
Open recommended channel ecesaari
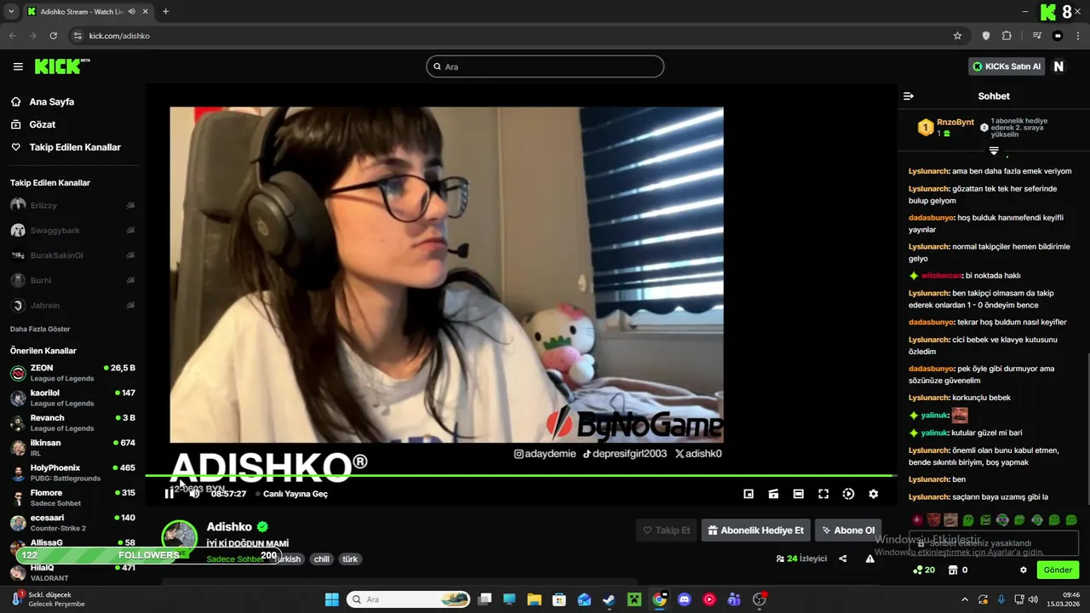point(72,522)
